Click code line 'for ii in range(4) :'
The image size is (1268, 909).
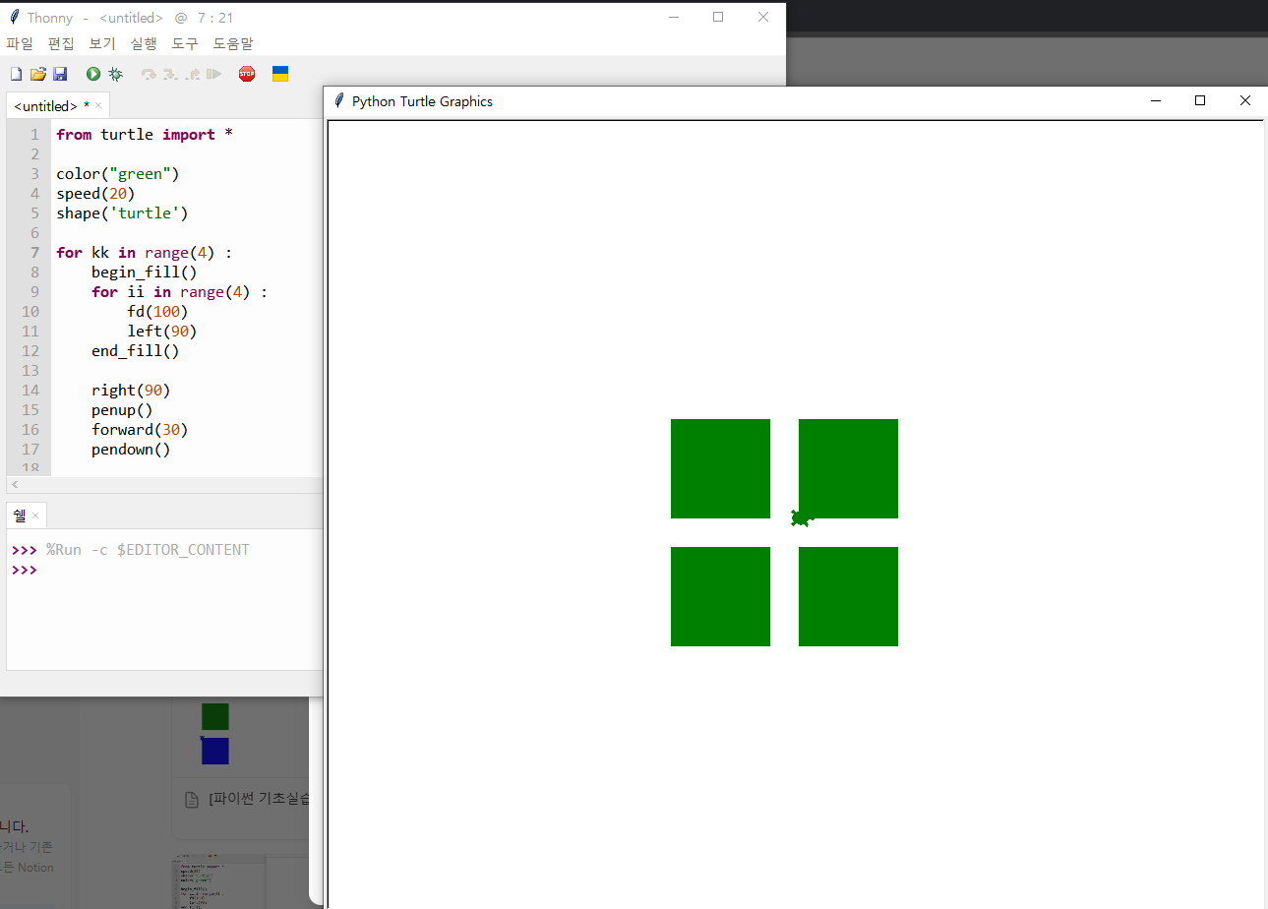point(180,292)
